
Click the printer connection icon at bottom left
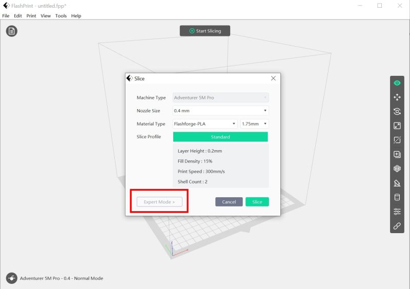pos(11,278)
